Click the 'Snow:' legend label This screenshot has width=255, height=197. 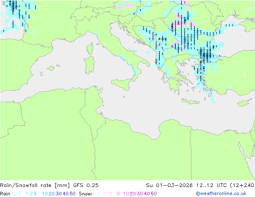pos(86,194)
